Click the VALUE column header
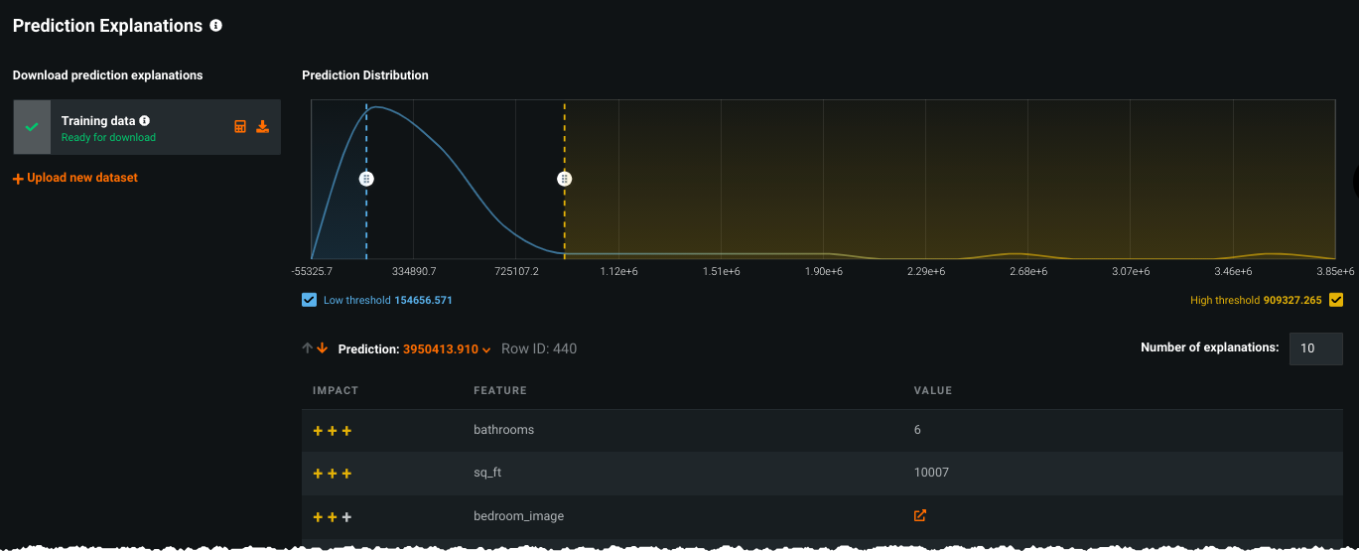Screen dimensions: 1359x551 coord(932,391)
